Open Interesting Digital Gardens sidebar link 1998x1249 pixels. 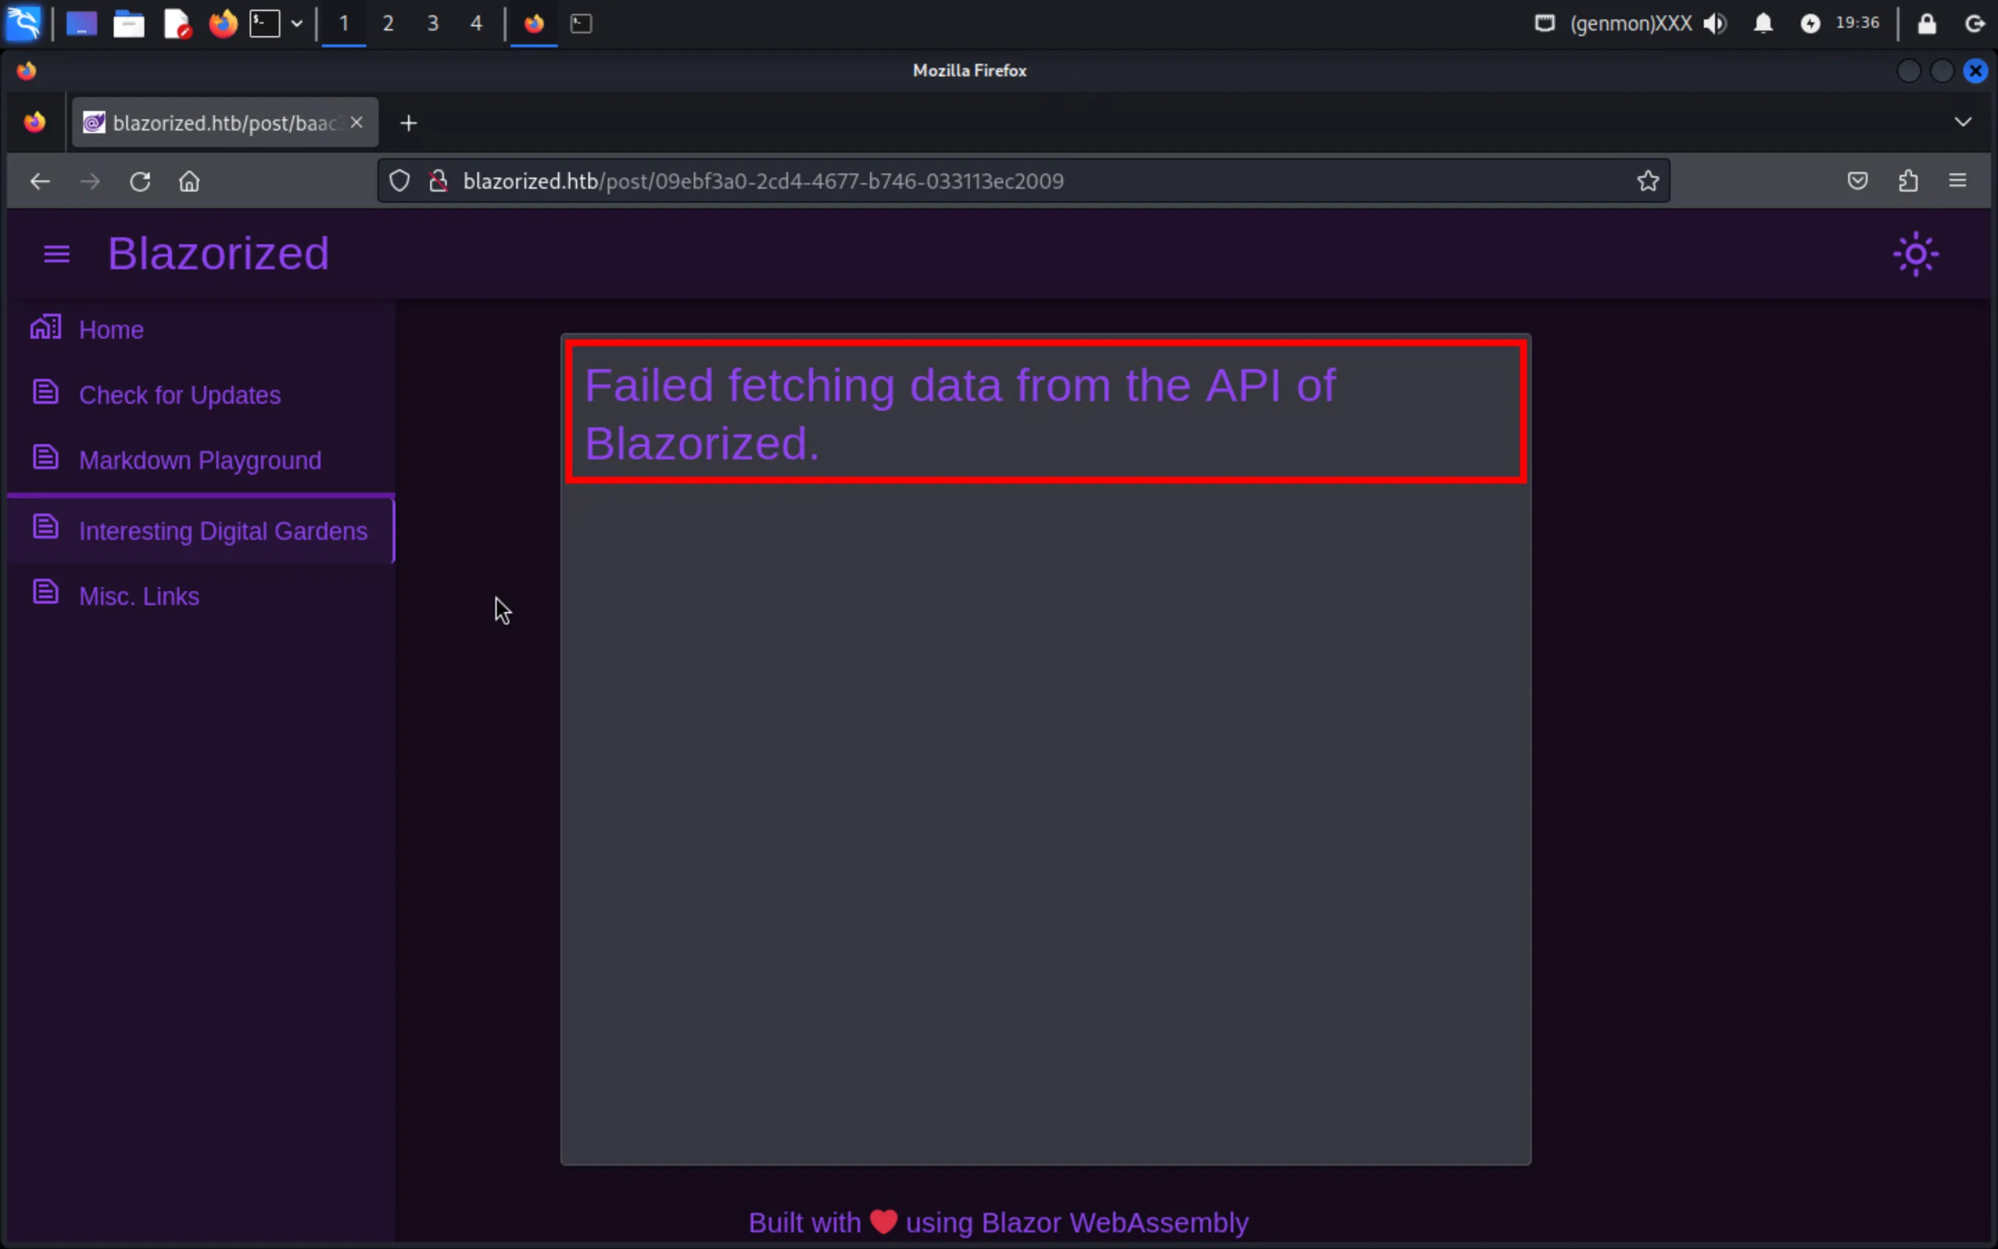point(200,530)
